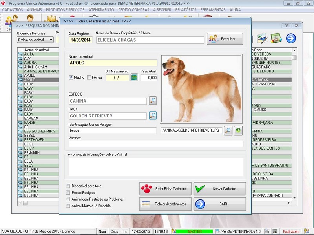
Task: Click the green add photo icon
Action: (x=238, y=130)
